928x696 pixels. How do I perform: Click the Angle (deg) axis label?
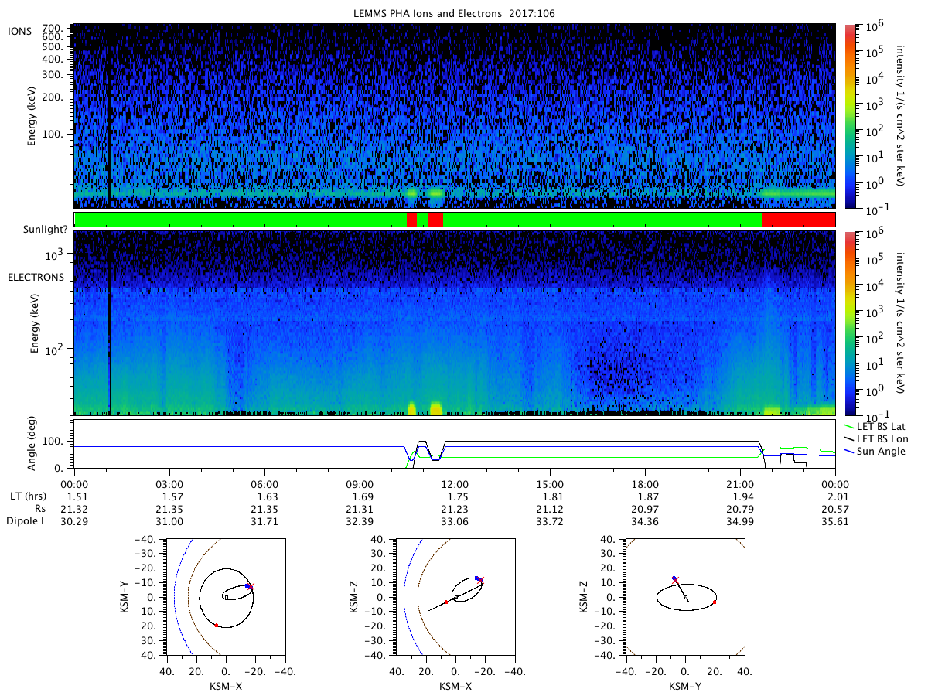point(36,445)
